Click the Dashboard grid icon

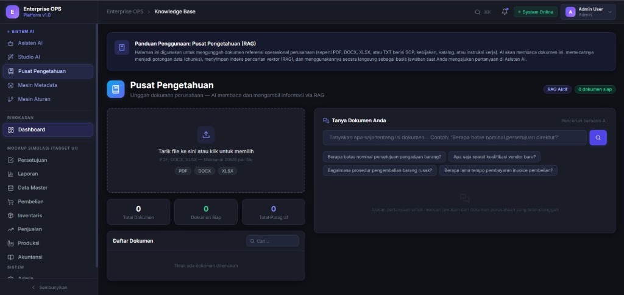pos(11,130)
